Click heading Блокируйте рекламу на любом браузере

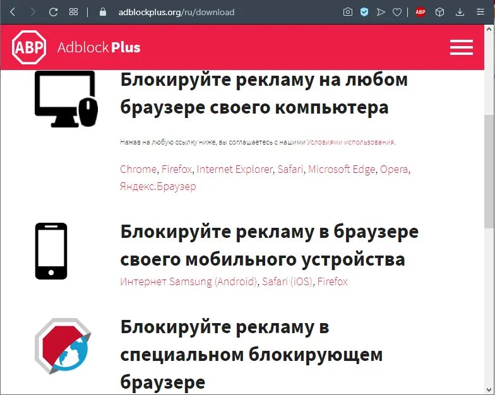pos(264,93)
